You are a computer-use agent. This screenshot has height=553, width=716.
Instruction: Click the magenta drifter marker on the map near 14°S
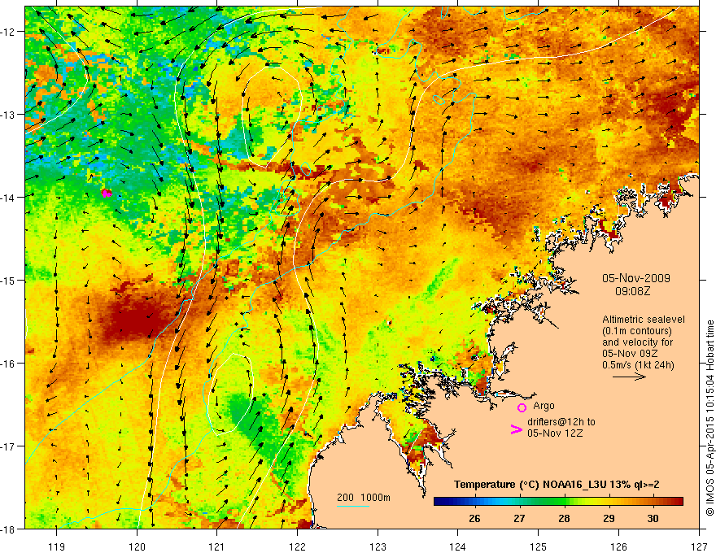click(107, 193)
